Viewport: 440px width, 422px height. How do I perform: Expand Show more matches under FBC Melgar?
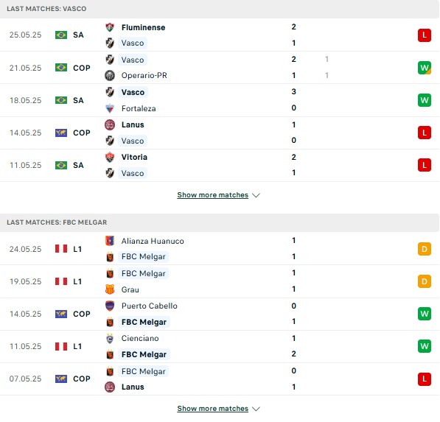coord(213,409)
